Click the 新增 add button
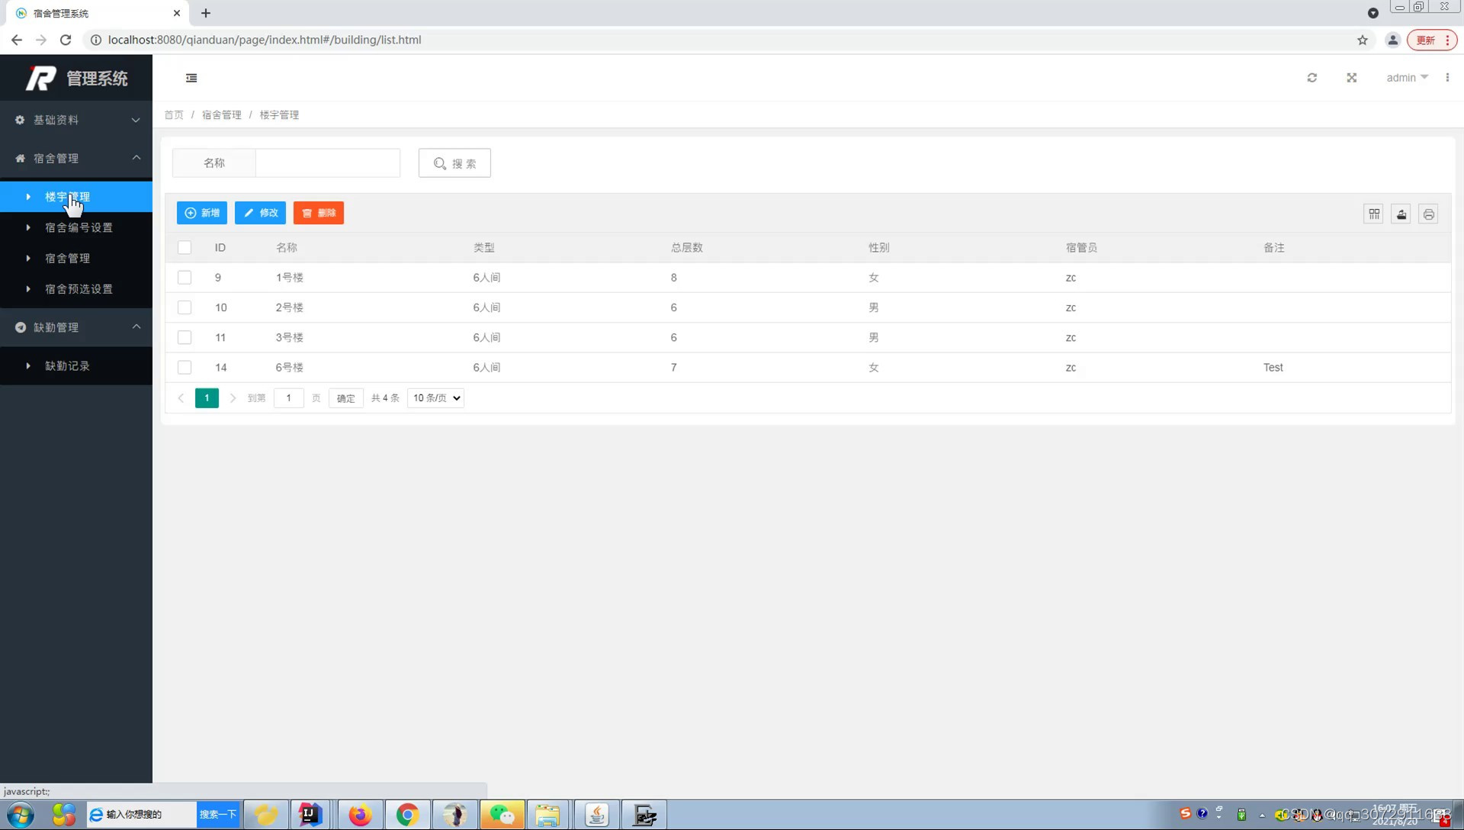 pyautogui.click(x=202, y=213)
